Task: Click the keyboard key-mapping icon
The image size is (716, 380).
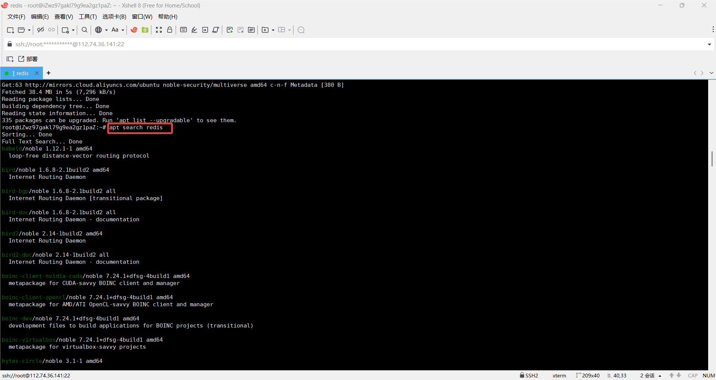Action: tap(183, 30)
